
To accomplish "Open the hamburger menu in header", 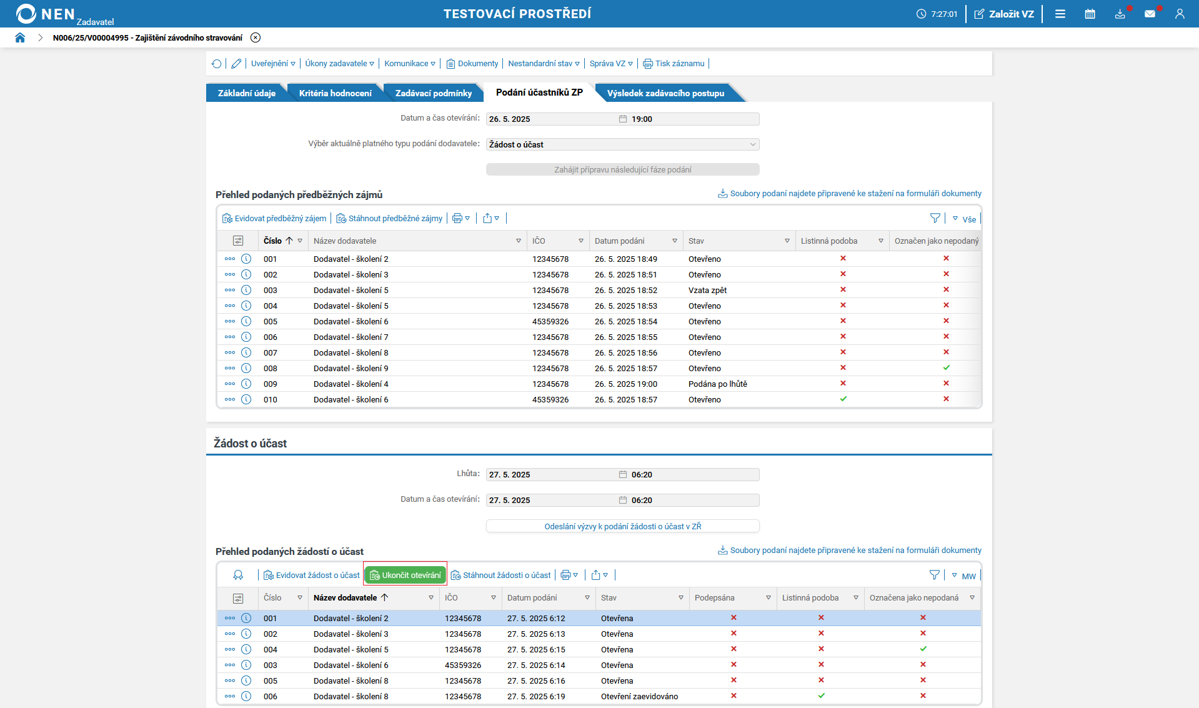I will 1060,14.
